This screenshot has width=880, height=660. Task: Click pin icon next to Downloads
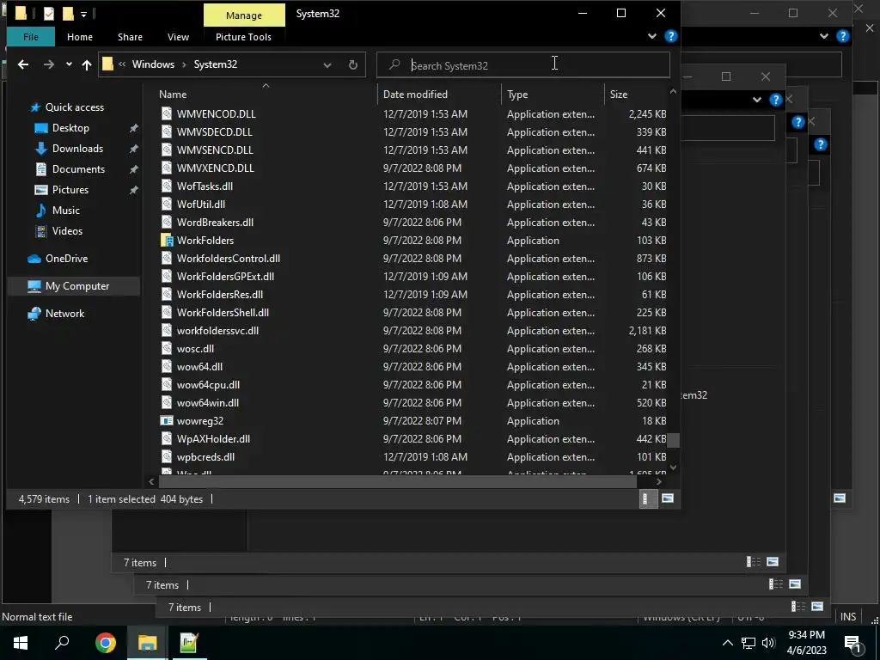click(x=133, y=150)
